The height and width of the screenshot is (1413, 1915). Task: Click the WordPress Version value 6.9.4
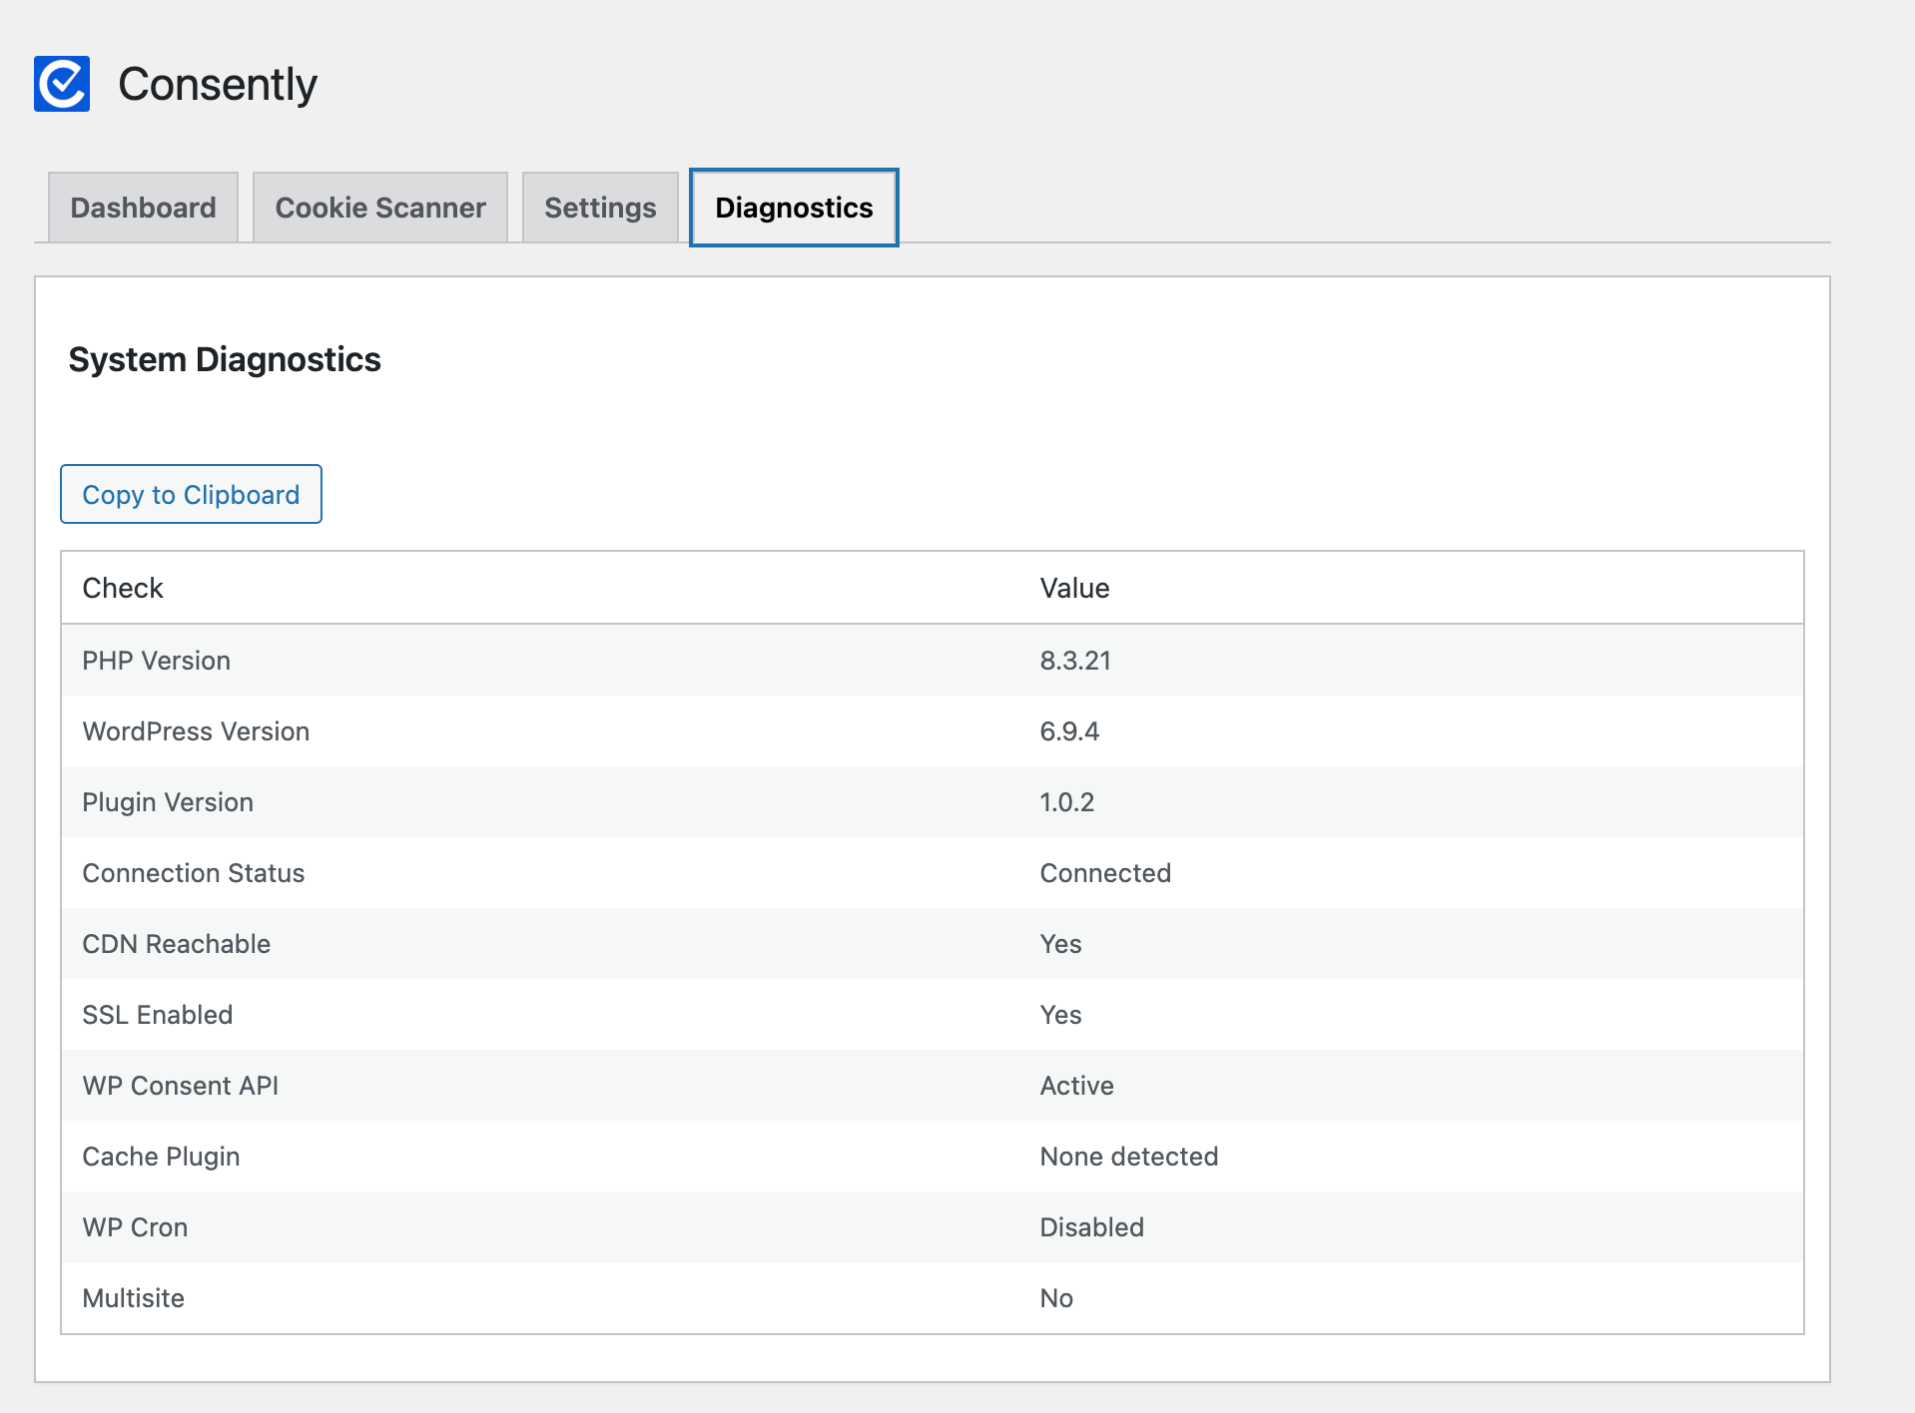click(x=1069, y=731)
